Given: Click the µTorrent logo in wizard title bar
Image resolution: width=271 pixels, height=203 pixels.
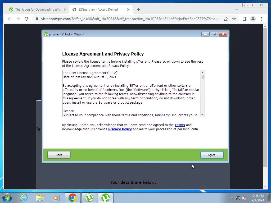Looking at the screenshot, I should coord(46,34).
